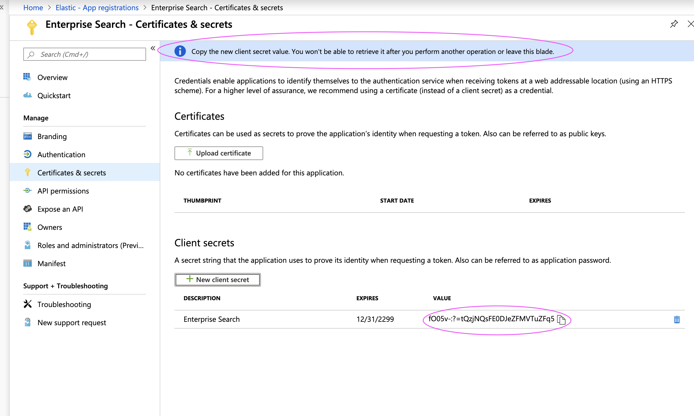
Task: Click the Upload certificate button
Action: point(219,153)
